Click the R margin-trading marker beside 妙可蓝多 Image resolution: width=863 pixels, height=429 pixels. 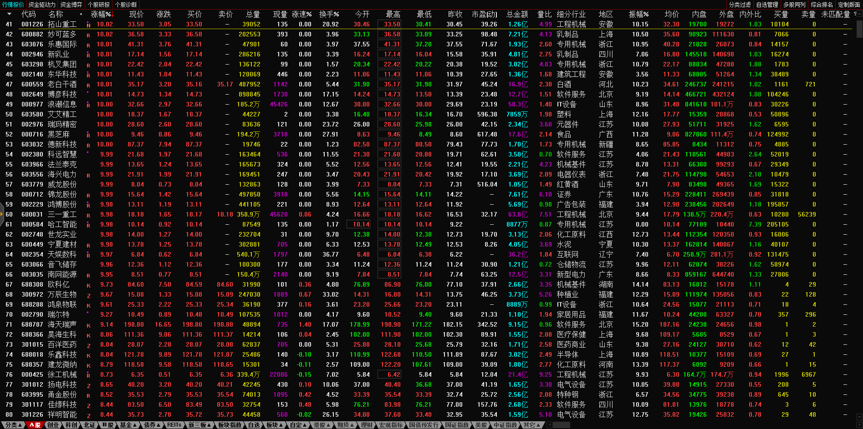click(x=88, y=35)
